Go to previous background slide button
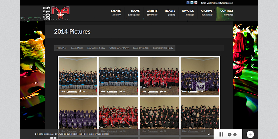Image resolution: width=278 pixels, height=139 pixels. (230, 135)
